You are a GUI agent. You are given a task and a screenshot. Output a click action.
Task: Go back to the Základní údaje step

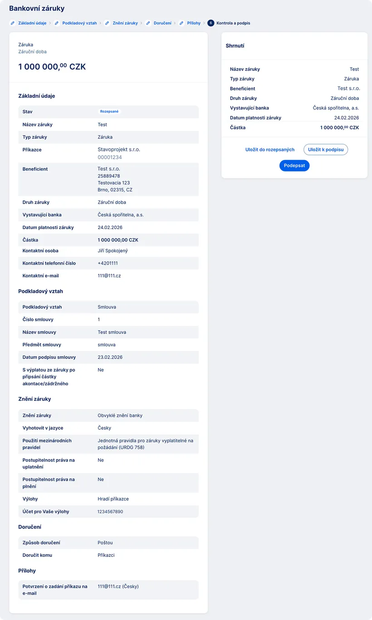click(x=32, y=23)
